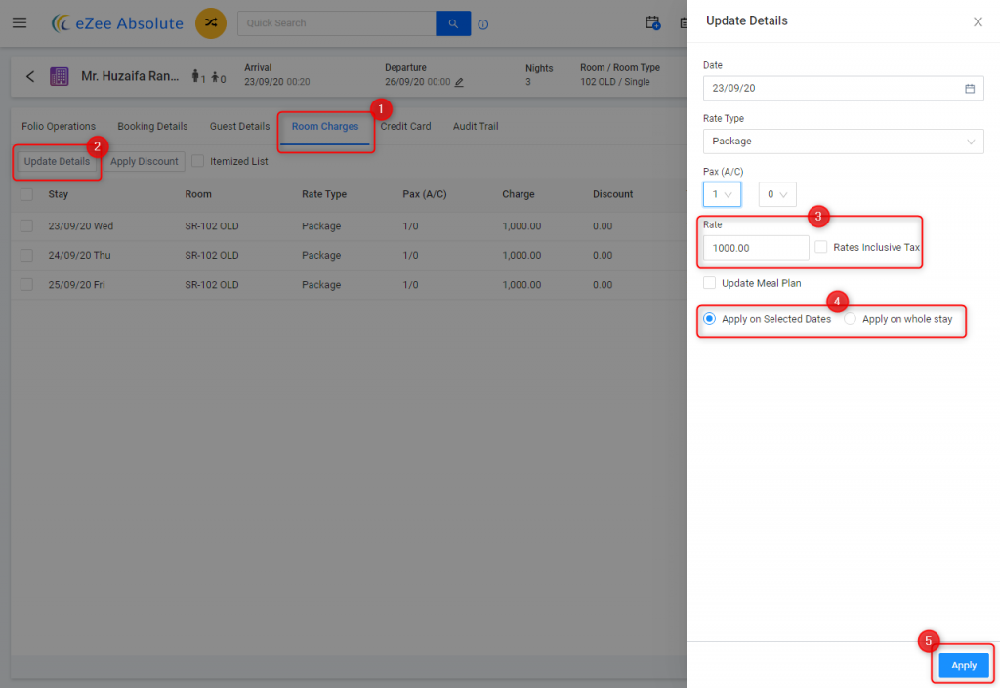Viewport: 1000px width, 688px height.
Task: Enable Update Meal Plan checkbox
Action: click(709, 283)
